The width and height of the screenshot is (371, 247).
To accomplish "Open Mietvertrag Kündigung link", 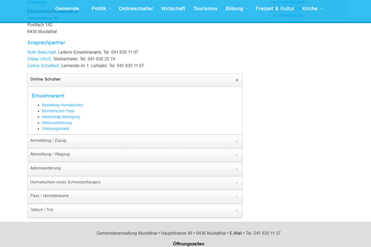I will [61, 117].
